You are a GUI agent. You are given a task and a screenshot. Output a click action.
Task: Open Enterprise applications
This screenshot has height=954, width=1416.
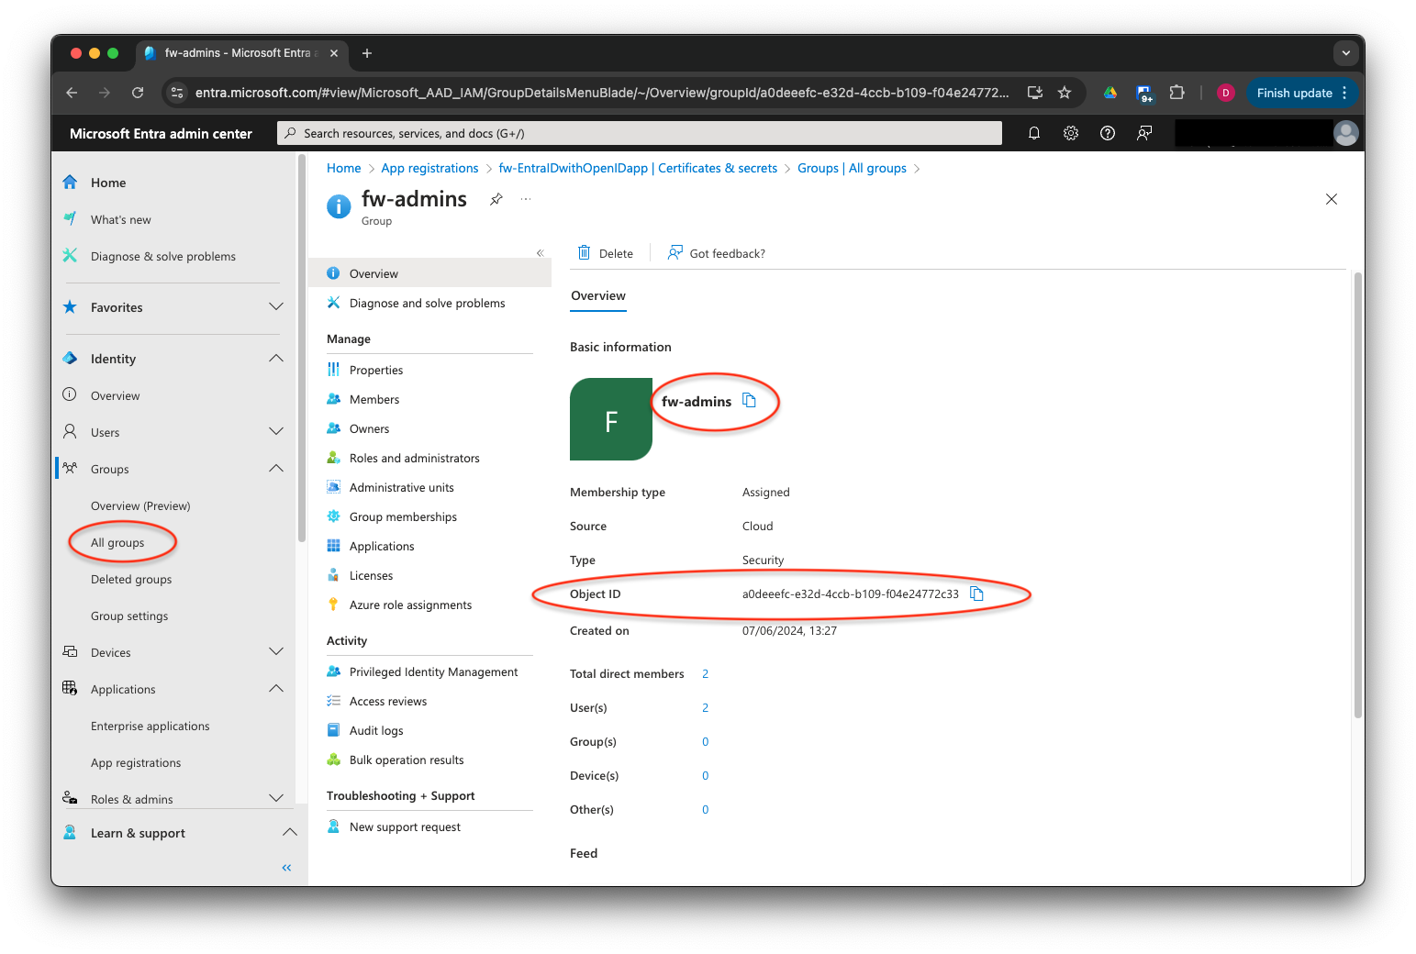point(151,726)
